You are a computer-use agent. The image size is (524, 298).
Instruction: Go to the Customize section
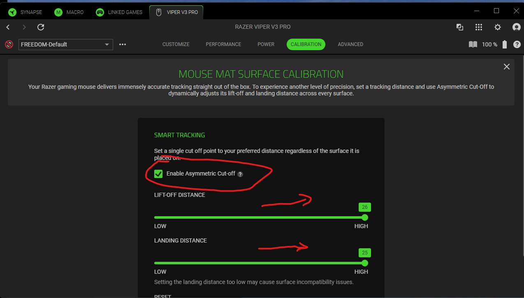pos(176,44)
